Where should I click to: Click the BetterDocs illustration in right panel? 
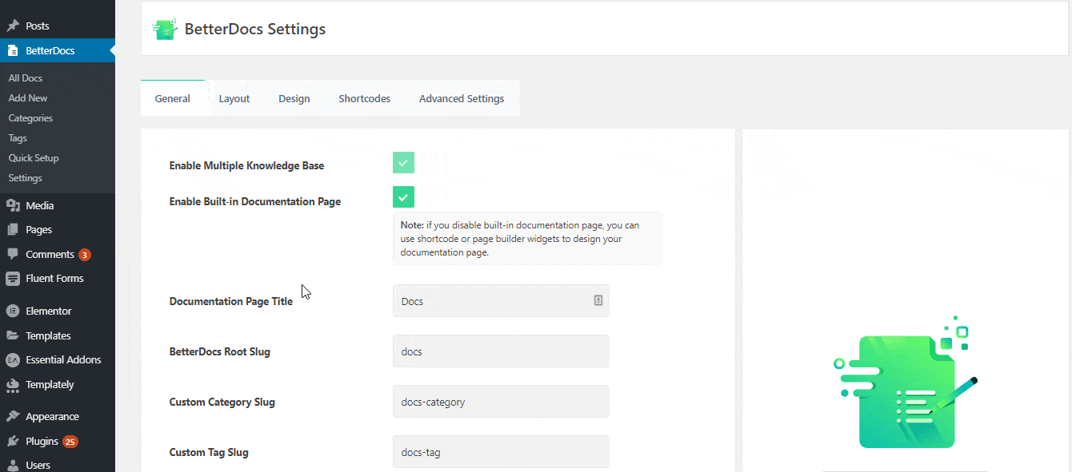coord(906,383)
